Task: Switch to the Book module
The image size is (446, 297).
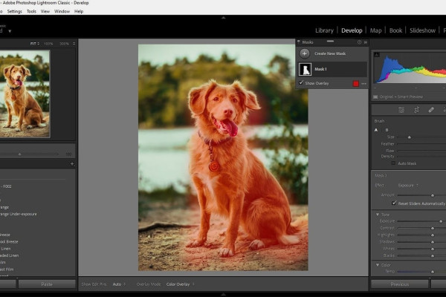Action: (395, 30)
